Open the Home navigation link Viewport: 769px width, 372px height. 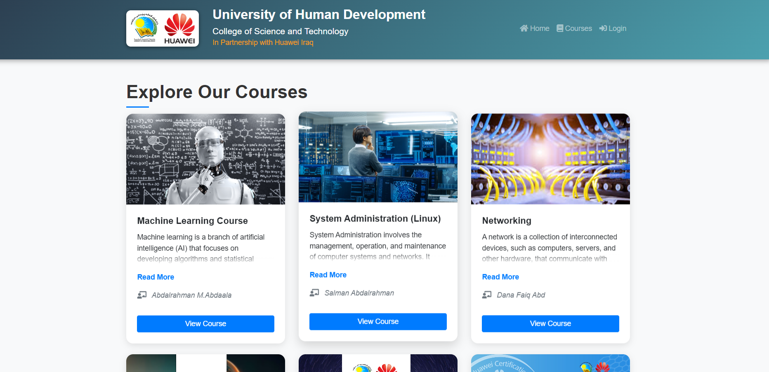pyautogui.click(x=539, y=28)
